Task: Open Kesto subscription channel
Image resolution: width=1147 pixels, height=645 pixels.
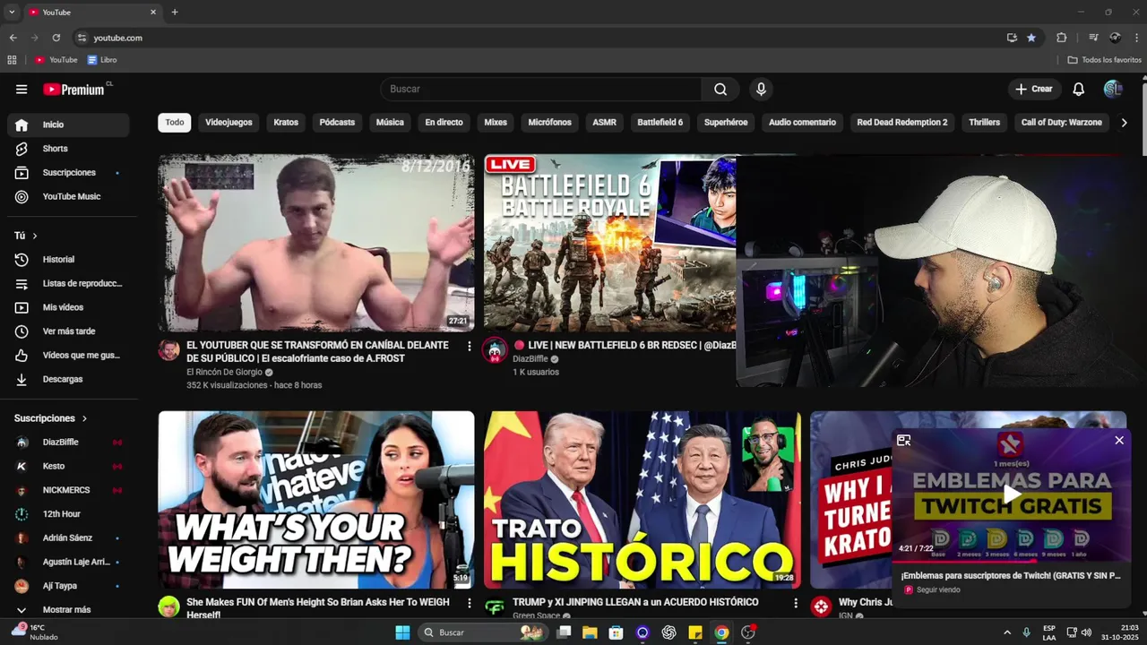Action: 68,466
